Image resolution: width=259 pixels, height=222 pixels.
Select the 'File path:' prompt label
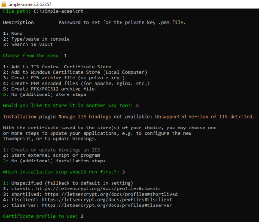[17, 11]
